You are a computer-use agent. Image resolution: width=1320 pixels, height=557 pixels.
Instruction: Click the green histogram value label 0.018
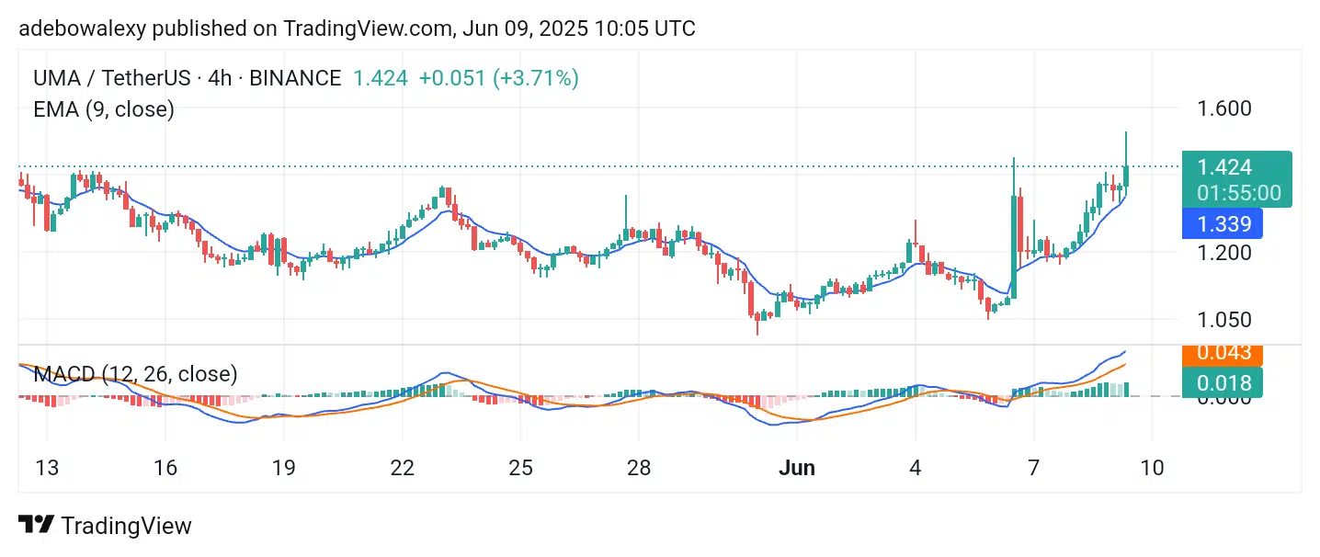click(1223, 383)
